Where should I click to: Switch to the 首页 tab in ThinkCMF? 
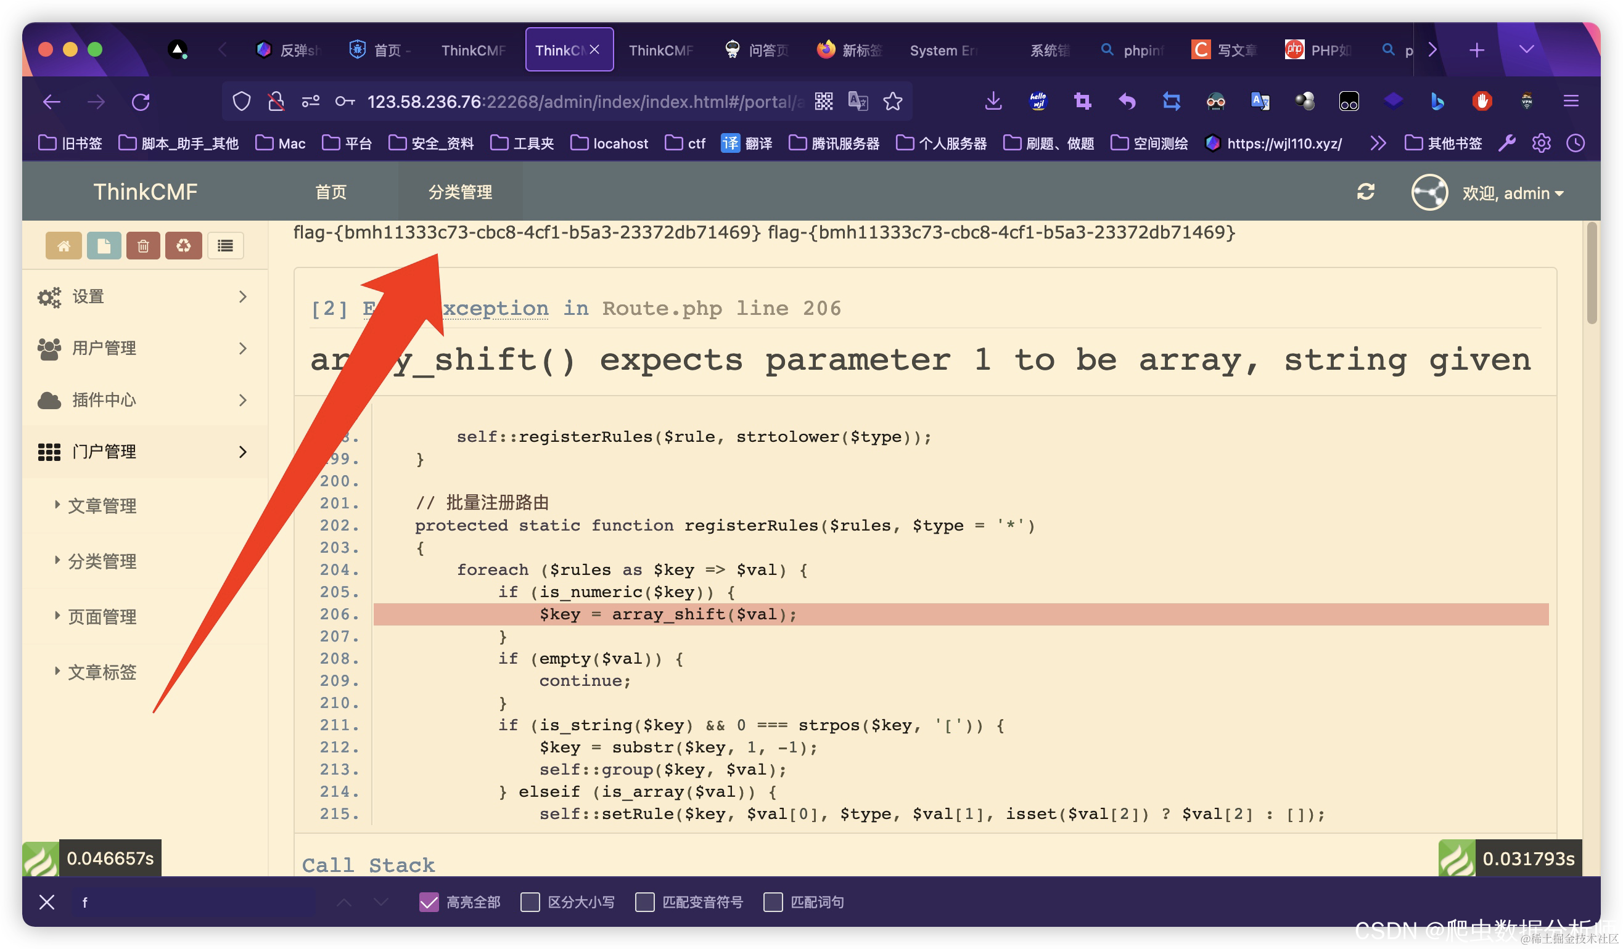(331, 192)
